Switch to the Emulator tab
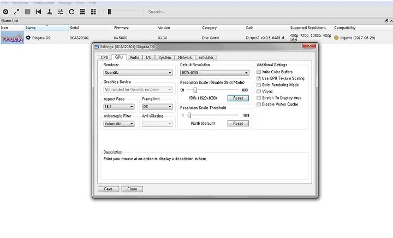393x238 pixels. pos(206,57)
